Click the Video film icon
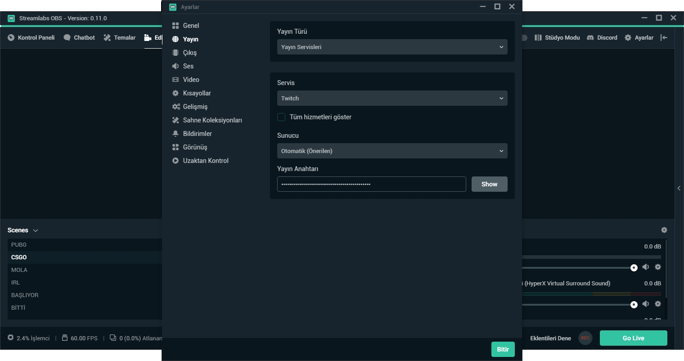The width and height of the screenshot is (684, 361). point(175,80)
